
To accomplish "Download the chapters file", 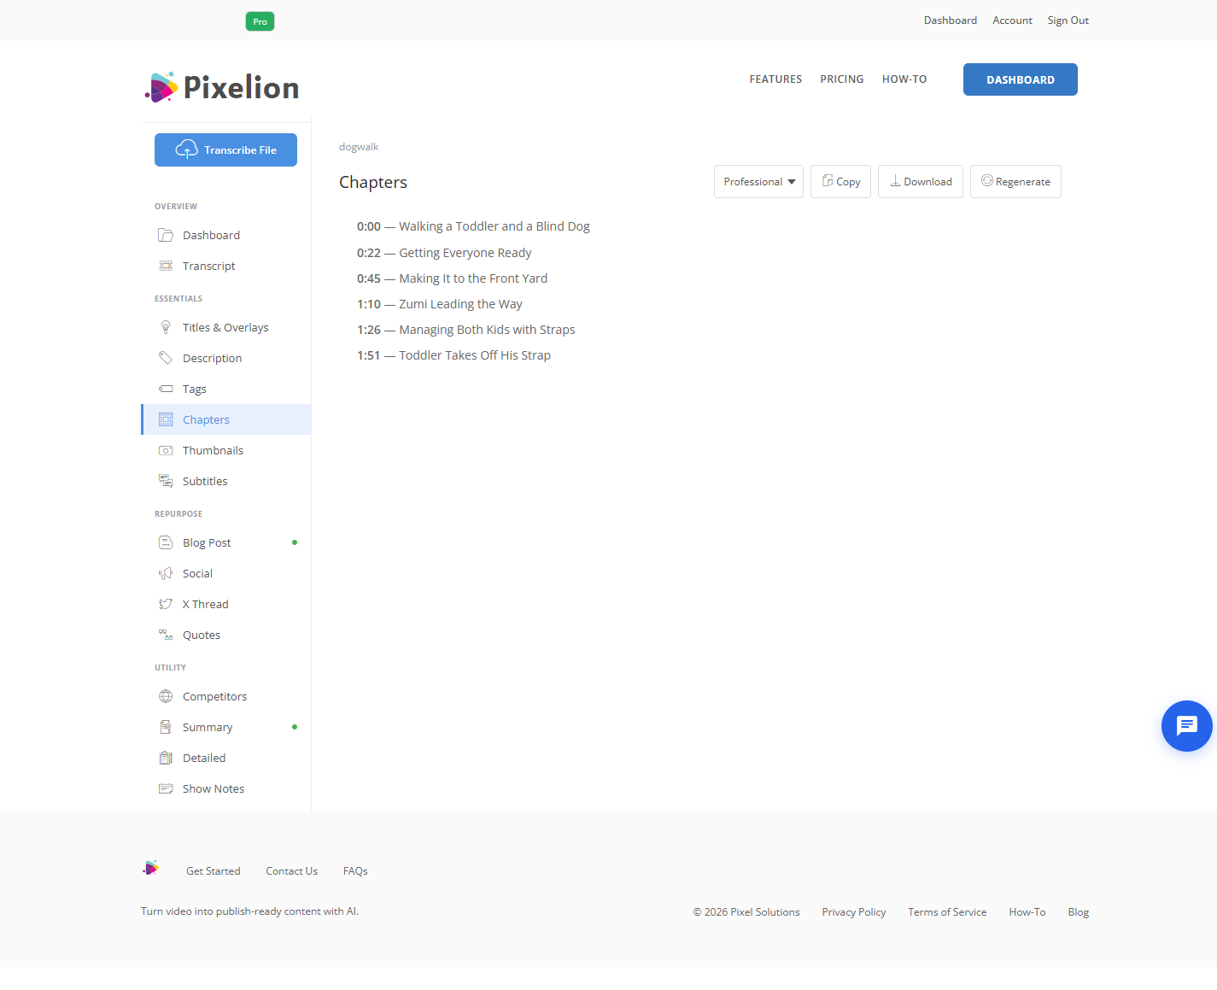I will coord(921,182).
